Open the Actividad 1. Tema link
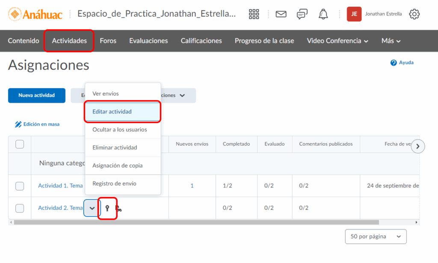The width and height of the screenshot is (438, 263). (x=60, y=185)
